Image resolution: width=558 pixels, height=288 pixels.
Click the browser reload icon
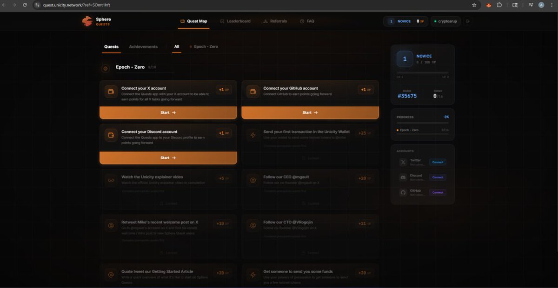coord(25,5)
